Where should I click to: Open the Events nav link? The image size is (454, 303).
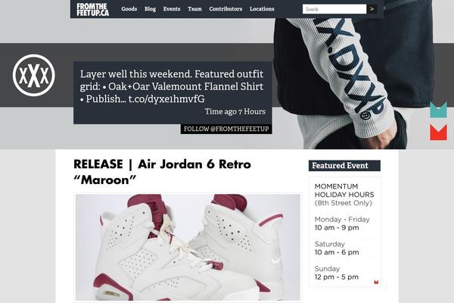(172, 9)
